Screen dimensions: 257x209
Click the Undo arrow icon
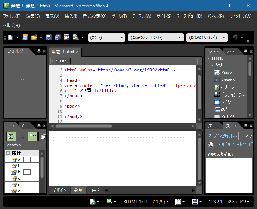235,37
